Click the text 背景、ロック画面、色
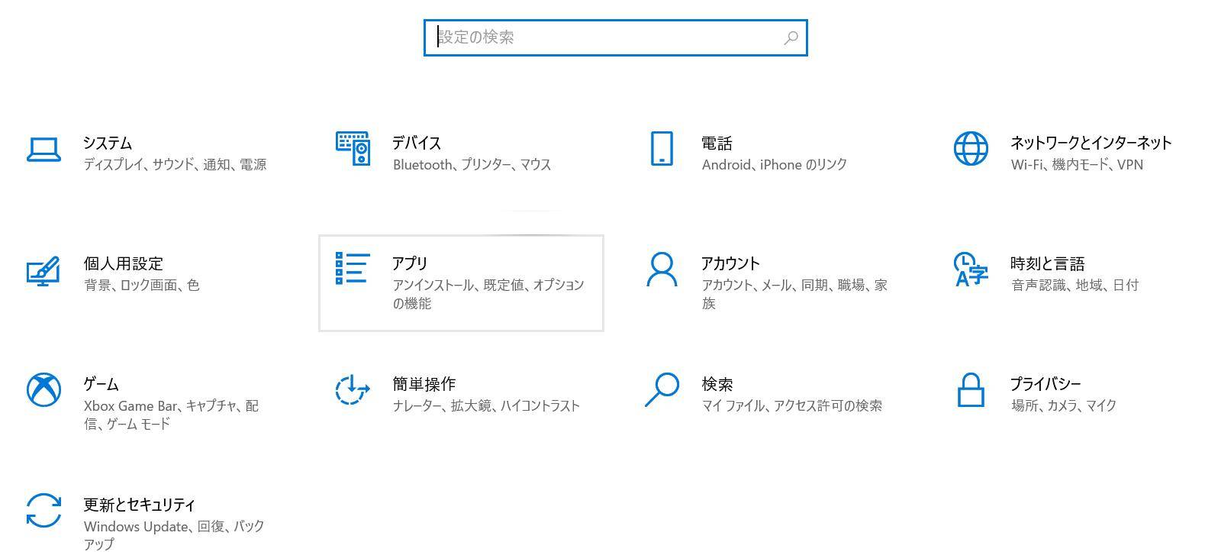The image size is (1205, 552). click(x=141, y=285)
